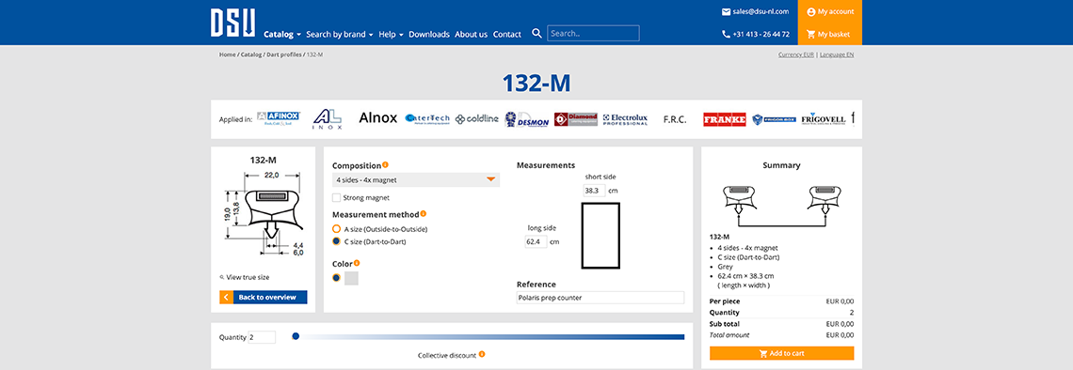Open the Composition dropdown
This screenshot has width=1073, height=370.
pos(416,179)
